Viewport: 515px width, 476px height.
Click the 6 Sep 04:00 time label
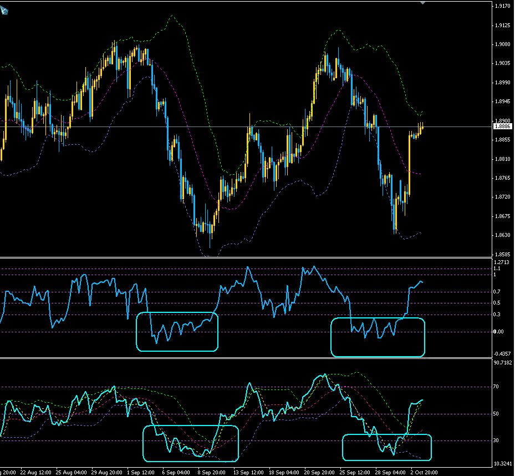[x=176, y=472]
